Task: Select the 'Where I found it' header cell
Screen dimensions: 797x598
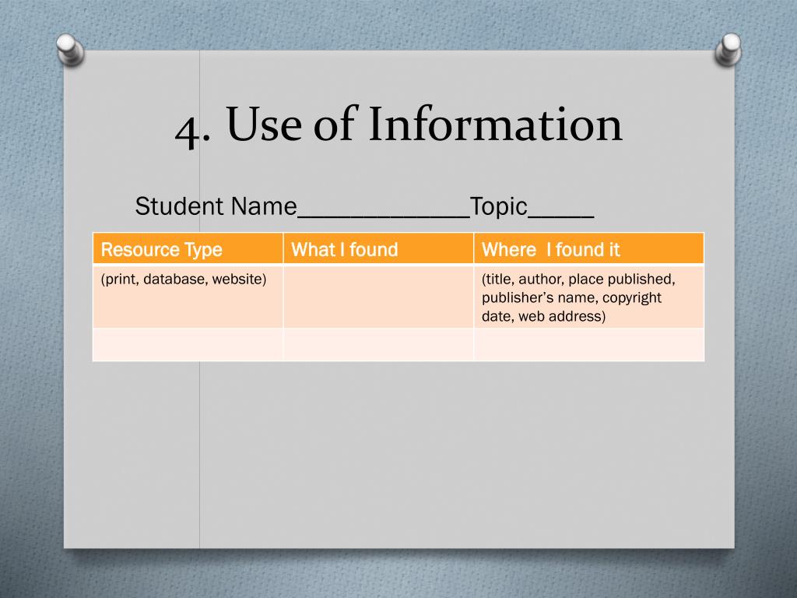Action: coord(588,248)
